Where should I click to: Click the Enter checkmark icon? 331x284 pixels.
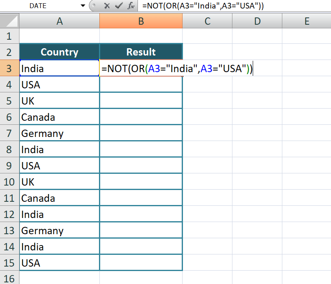coord(118,6)
